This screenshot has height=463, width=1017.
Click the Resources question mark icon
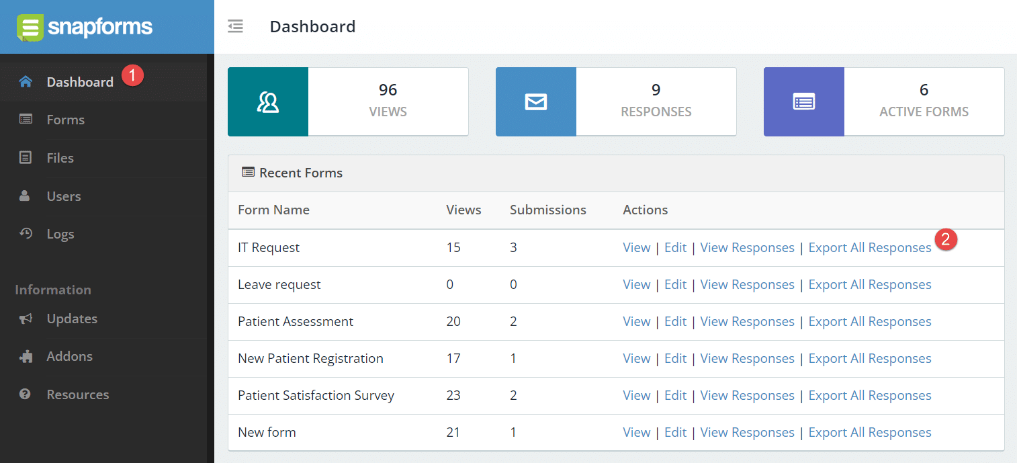pos(26,394)
